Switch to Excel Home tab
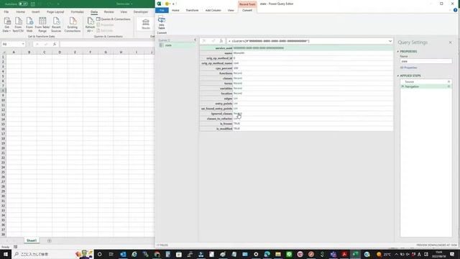This screenshot has width=460, height=259. [x=21, y=12]
